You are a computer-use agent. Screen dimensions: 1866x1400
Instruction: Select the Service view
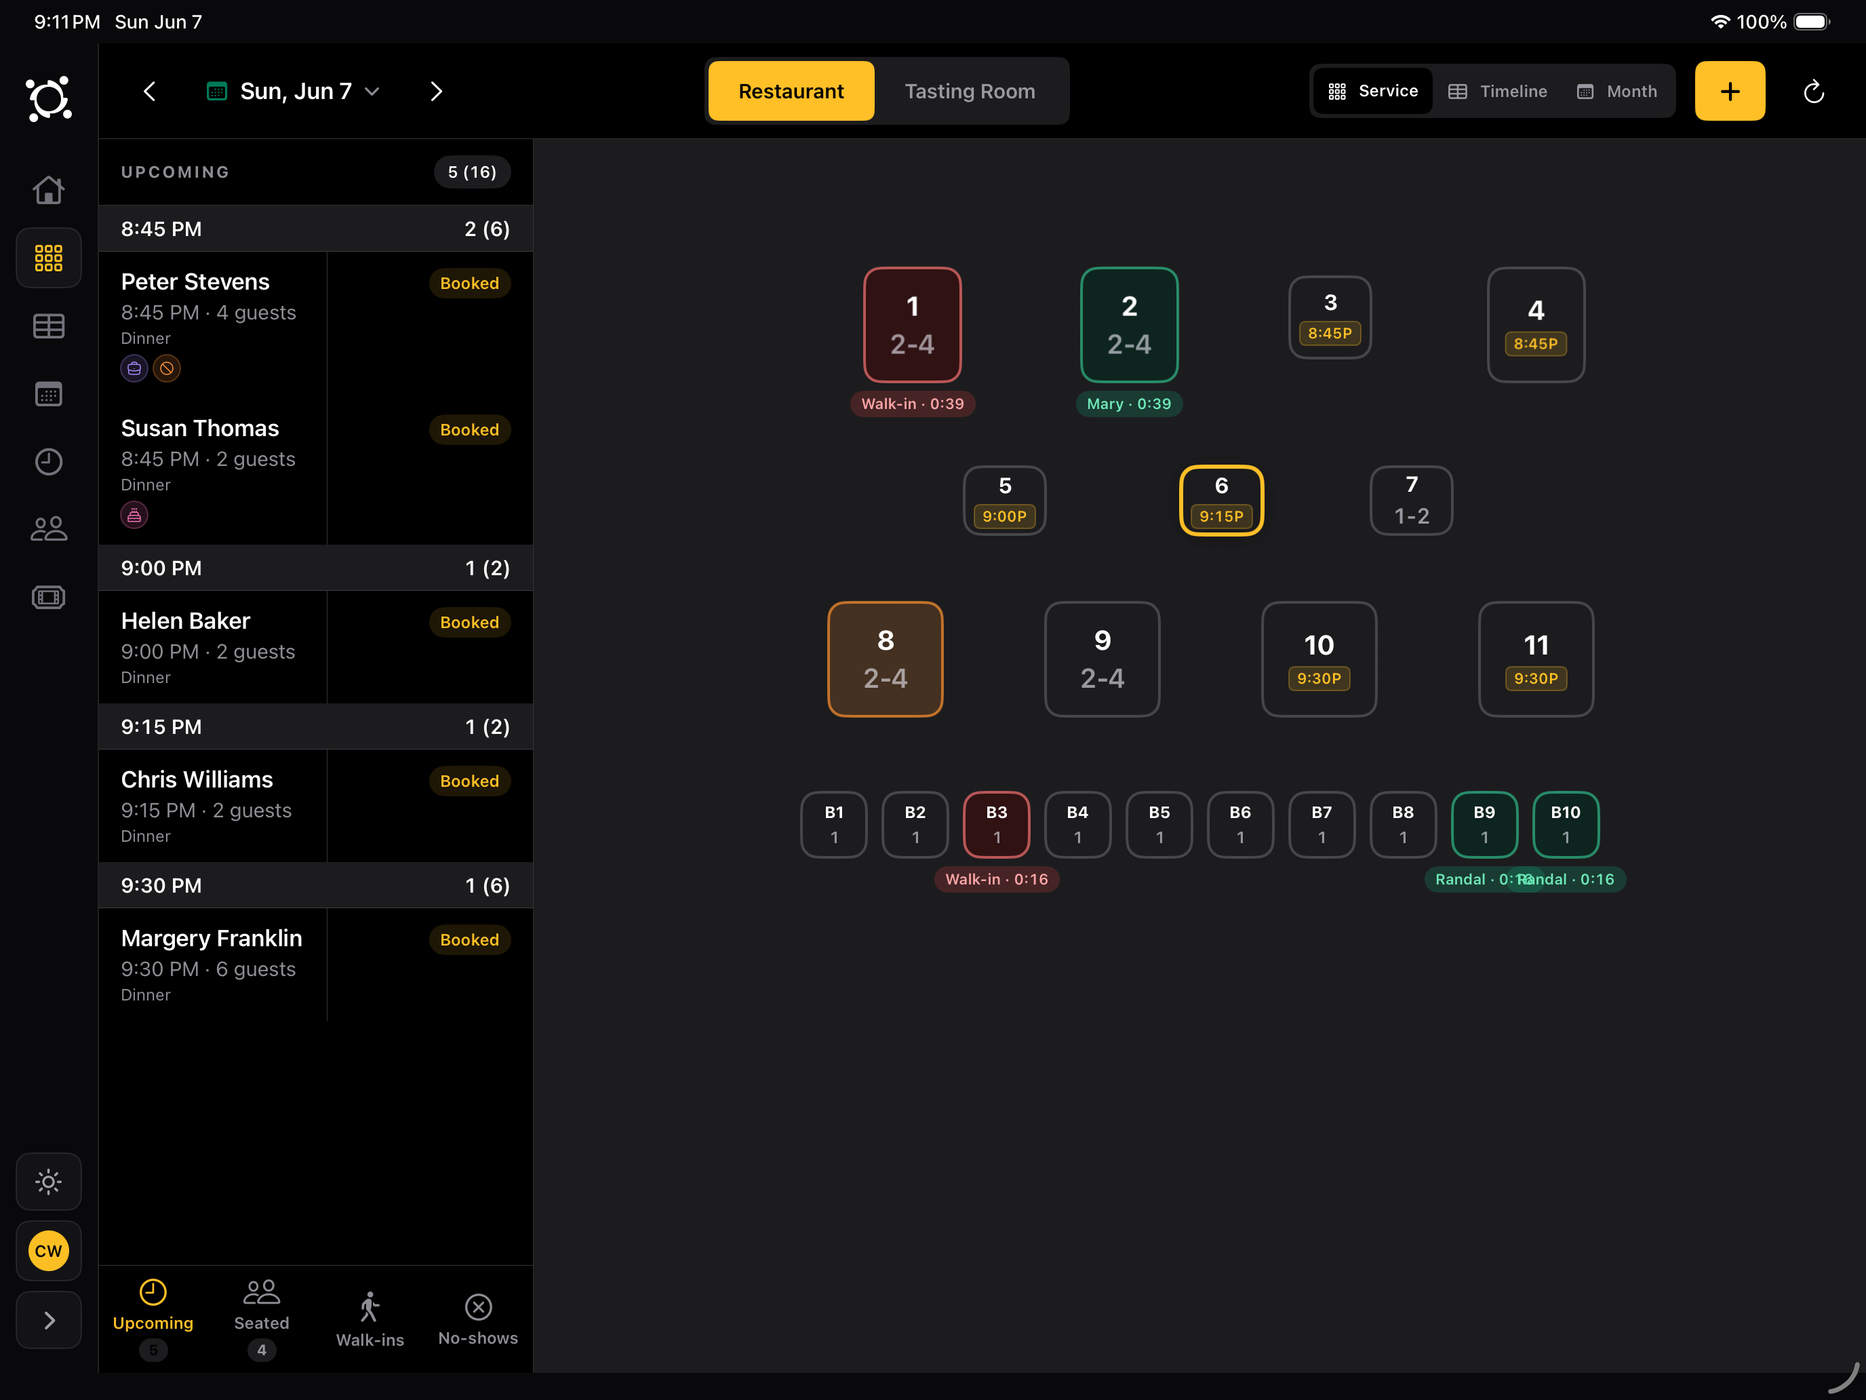tap(1372, 91)
